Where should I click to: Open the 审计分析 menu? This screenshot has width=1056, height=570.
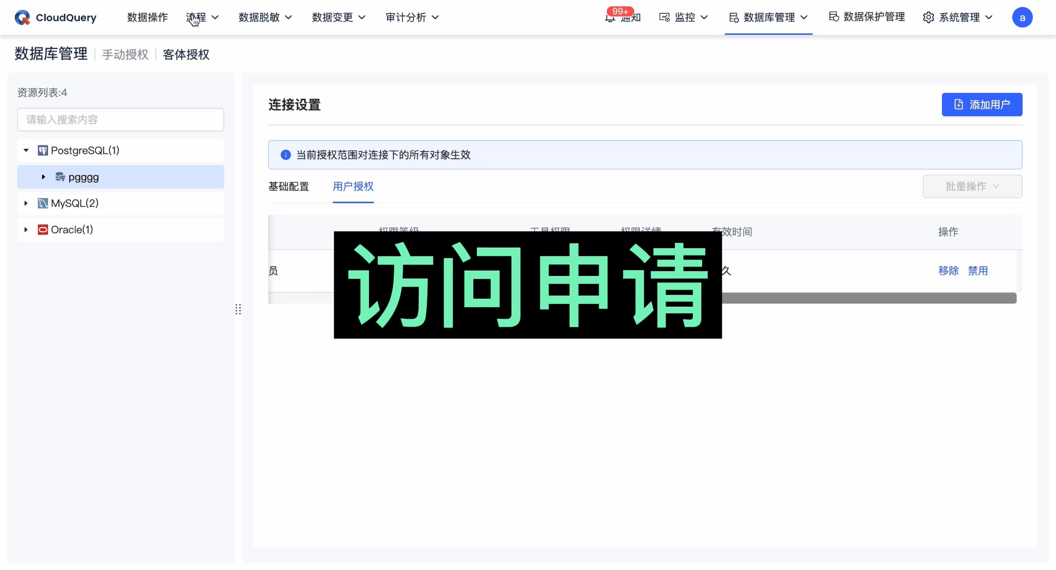407,17
